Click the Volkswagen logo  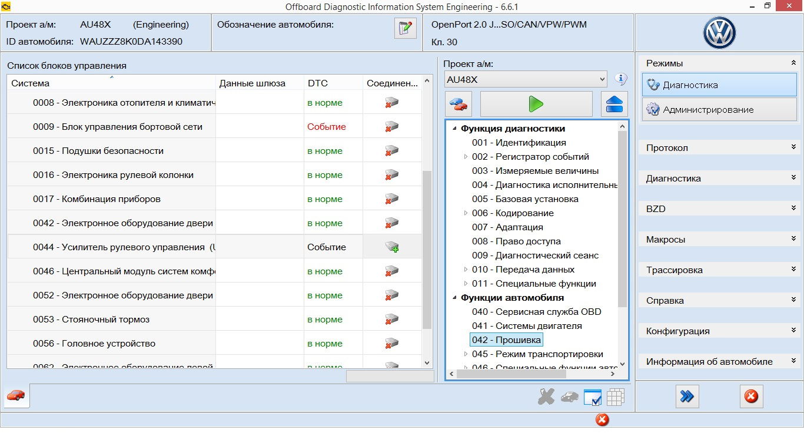point(719,32)
